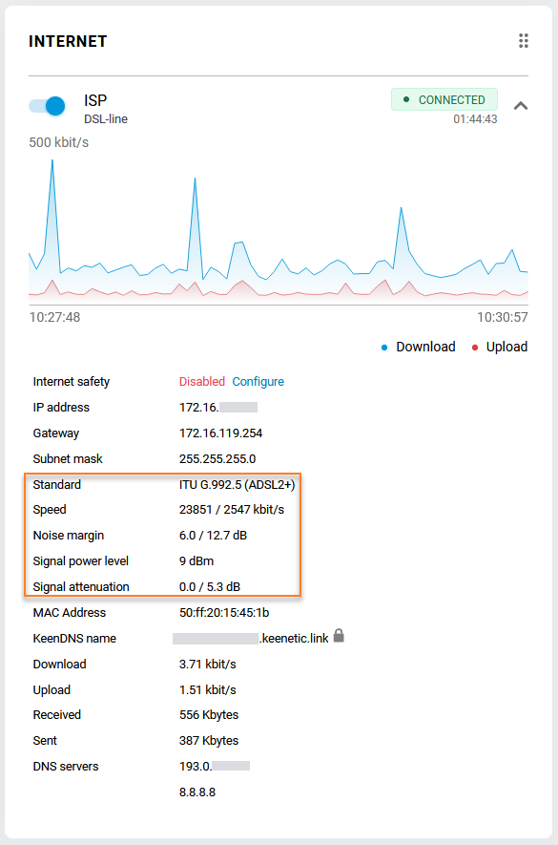Select the Gateway value 172.16.119.254
Viewport: 558px width, 845px height.
(221, 433)
